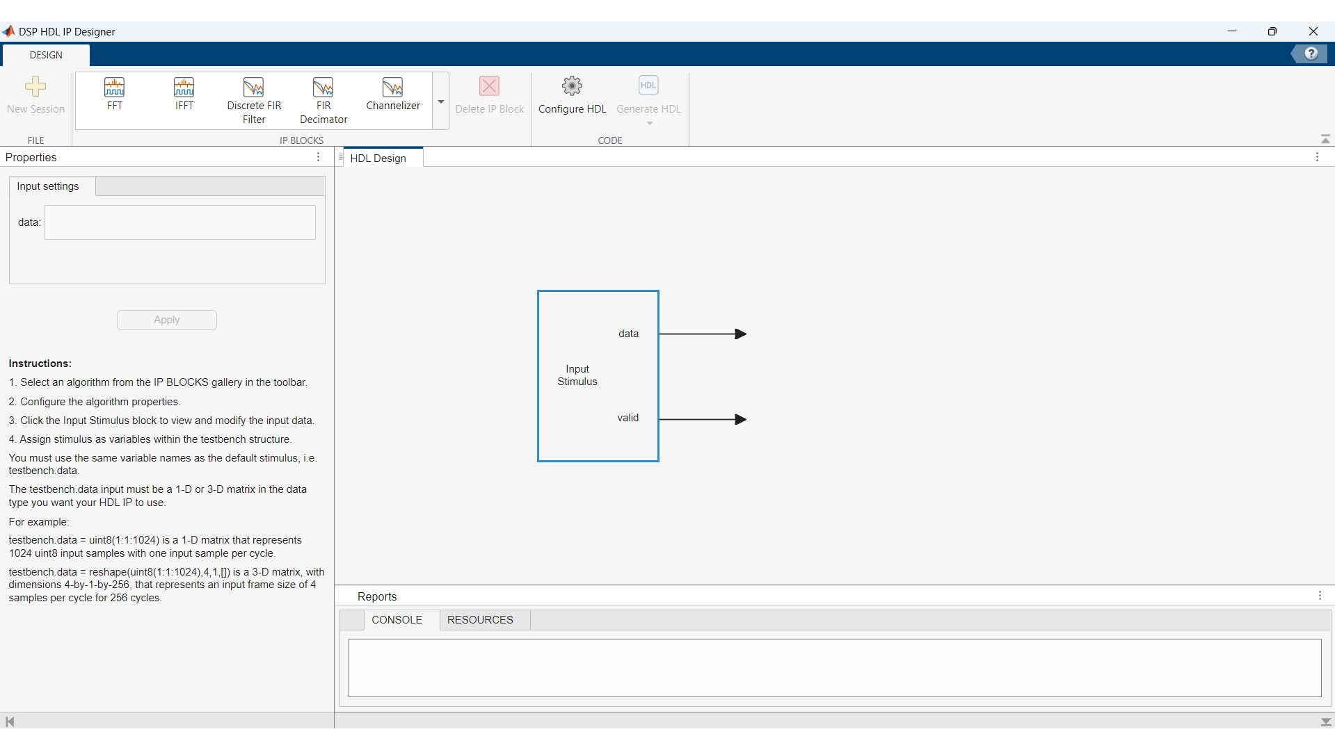
Task: Open the Reports panel options menu
Action: (x=1320, y=596)
